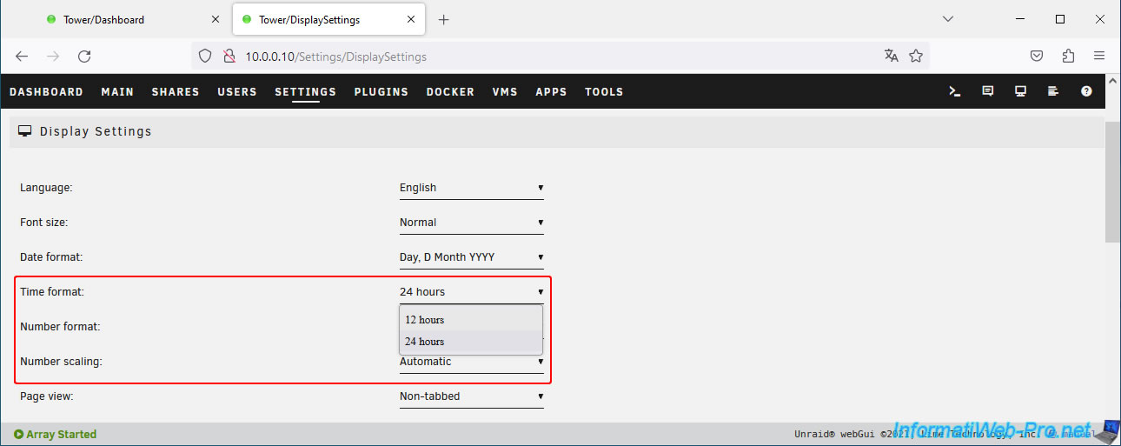The width and height of the screenshot is (1121, 446).
Task: Open the Page view dropdown
Action: pyautogui.click(x=471, y=396)
